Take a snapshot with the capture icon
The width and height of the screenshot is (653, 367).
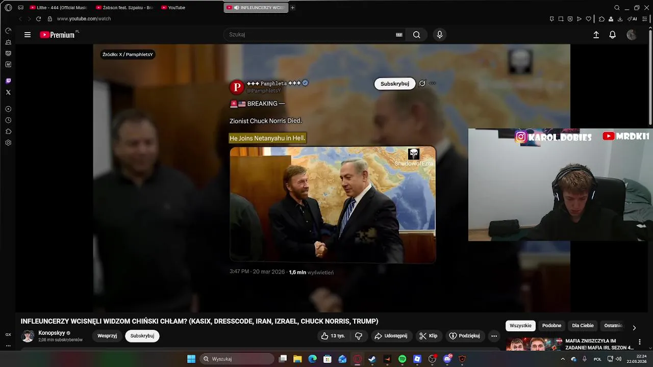coord(561,19)
